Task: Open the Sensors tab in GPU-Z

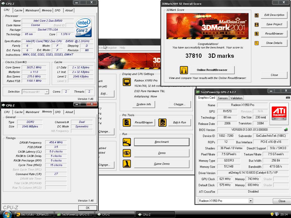Action: tap(223, 98)
